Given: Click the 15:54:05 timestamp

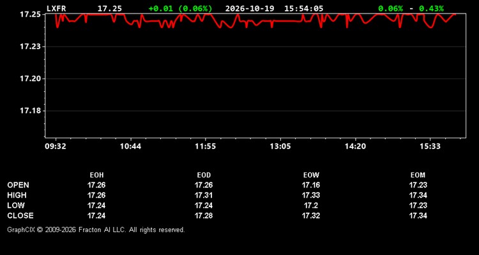Looking at the screenshot, I should pos(303,8).
